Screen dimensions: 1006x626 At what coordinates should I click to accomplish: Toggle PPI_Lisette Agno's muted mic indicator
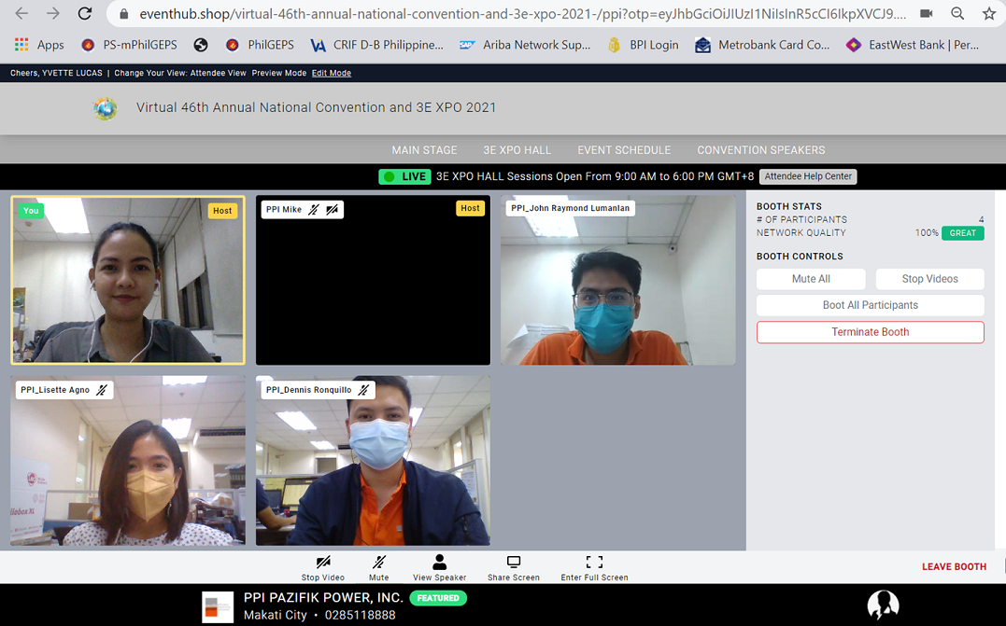point(102,390)
